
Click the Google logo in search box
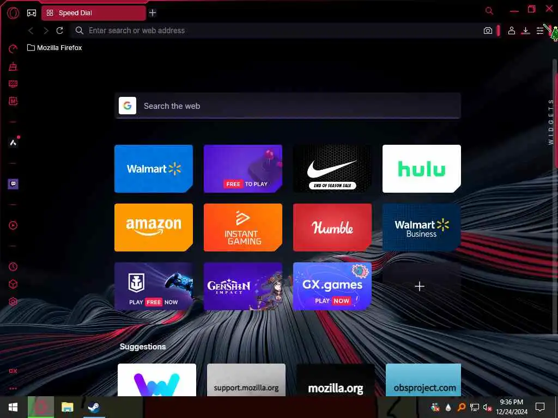tap(128, 106)
